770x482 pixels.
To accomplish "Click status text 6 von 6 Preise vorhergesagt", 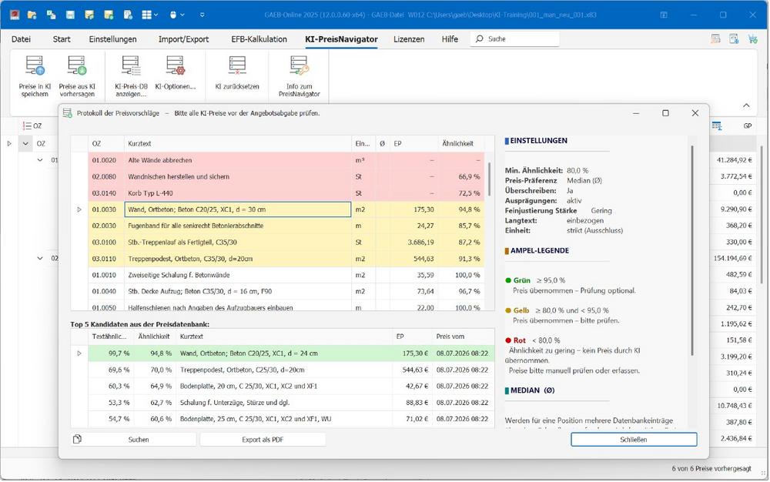I will coord(711,469).
